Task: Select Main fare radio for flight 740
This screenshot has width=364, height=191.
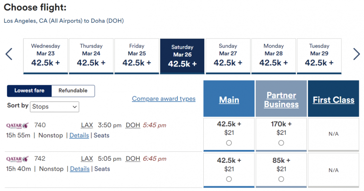Action: (229, 143)
